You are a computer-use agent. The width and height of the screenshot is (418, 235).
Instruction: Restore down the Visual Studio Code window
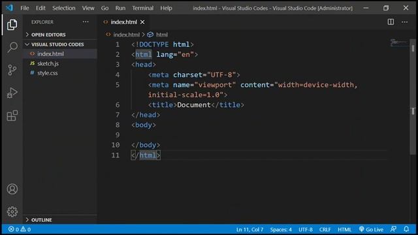(x=386, y=8)
